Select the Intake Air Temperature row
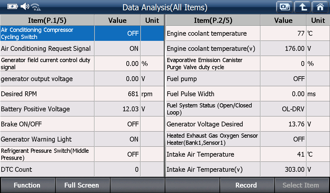330x193 pixels. (248, 154)
